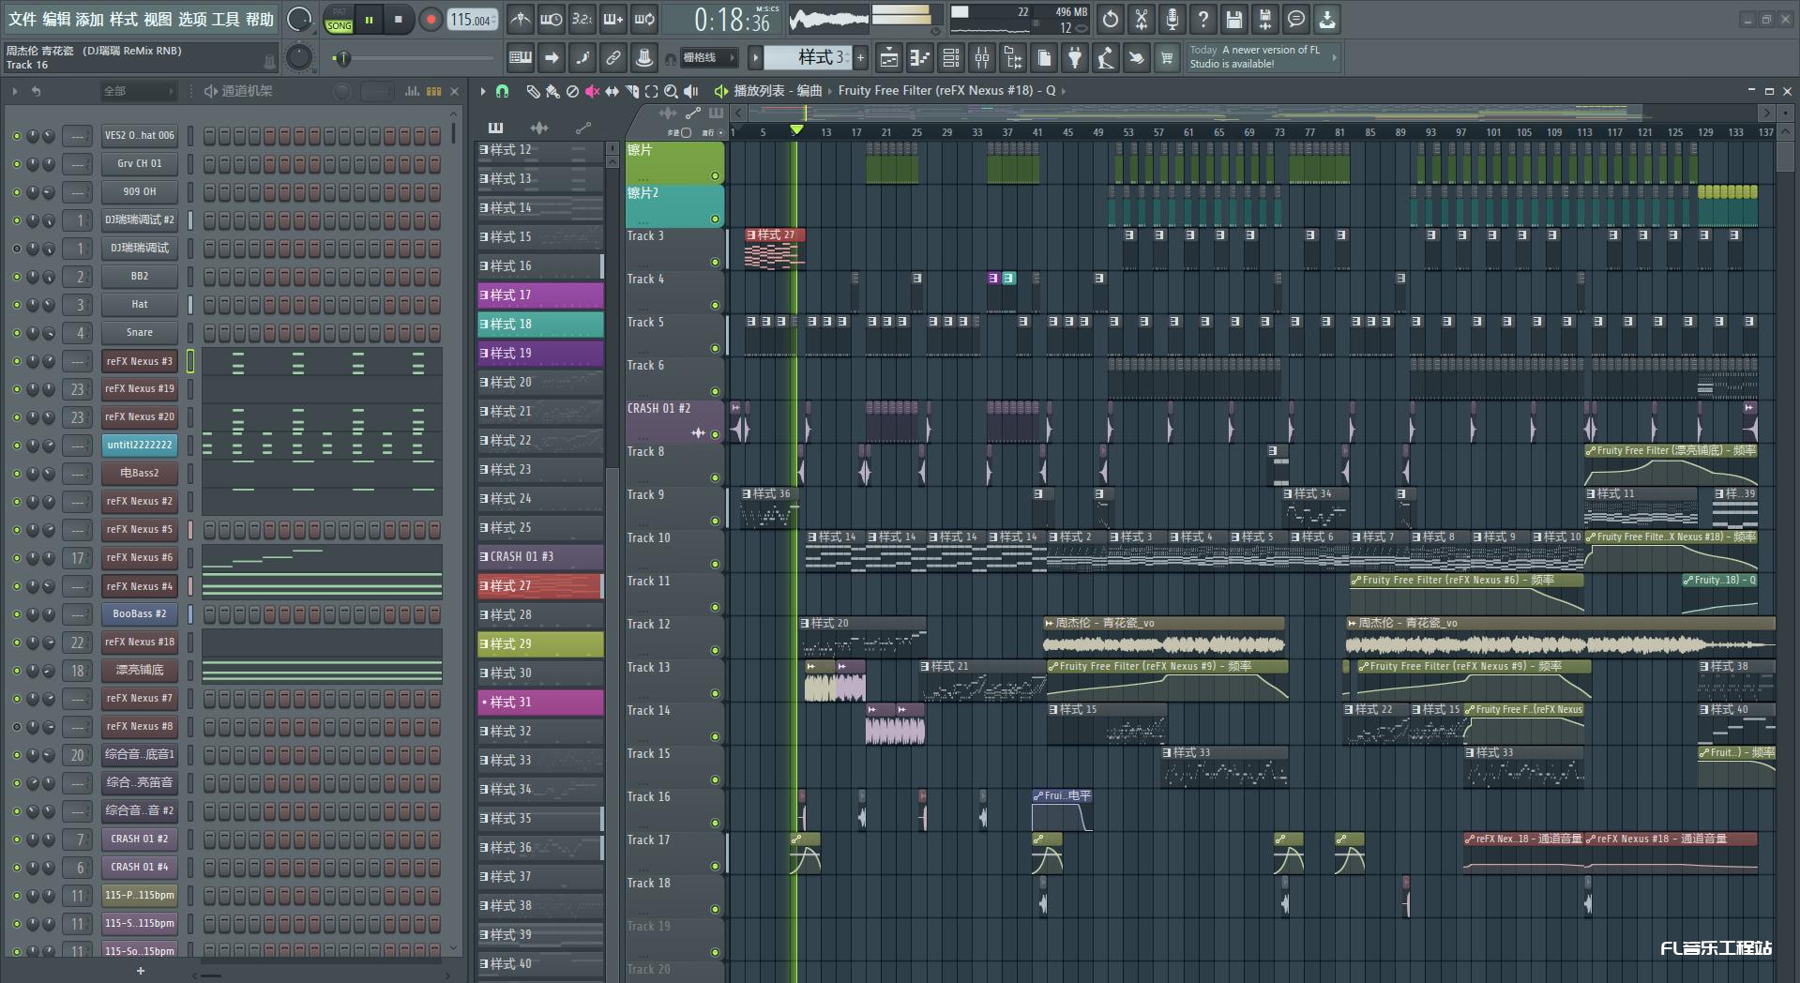The height and width of the screenshot is (983, 1800).
Task: Mute the 镲片 playlist track green dot
Action: pyautogui.click(x=715, y=176)
